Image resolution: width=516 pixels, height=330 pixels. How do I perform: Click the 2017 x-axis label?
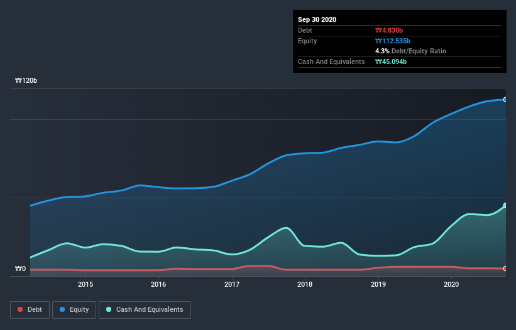232,284
